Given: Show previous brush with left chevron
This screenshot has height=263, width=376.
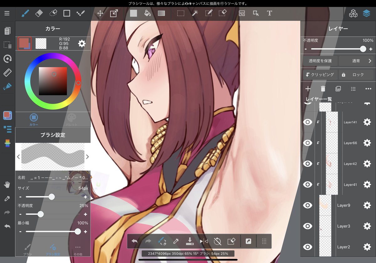Looking at the screenshot, I should (18, 157).
